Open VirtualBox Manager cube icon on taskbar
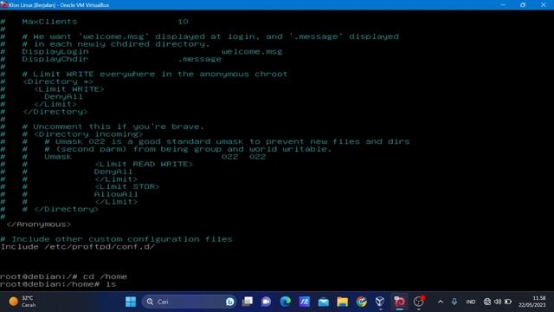The width and height of the screenshot is (554, 312). point(380,302)
